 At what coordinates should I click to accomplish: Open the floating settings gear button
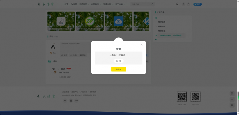tap(232, 105)
